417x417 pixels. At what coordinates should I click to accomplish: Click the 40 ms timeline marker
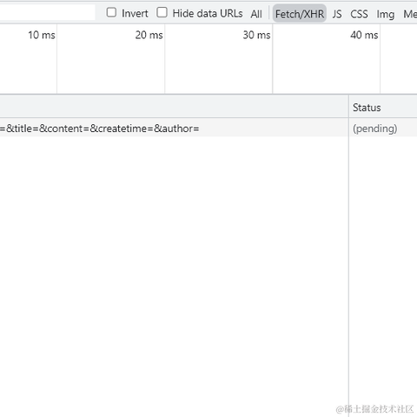click(364, 35)
